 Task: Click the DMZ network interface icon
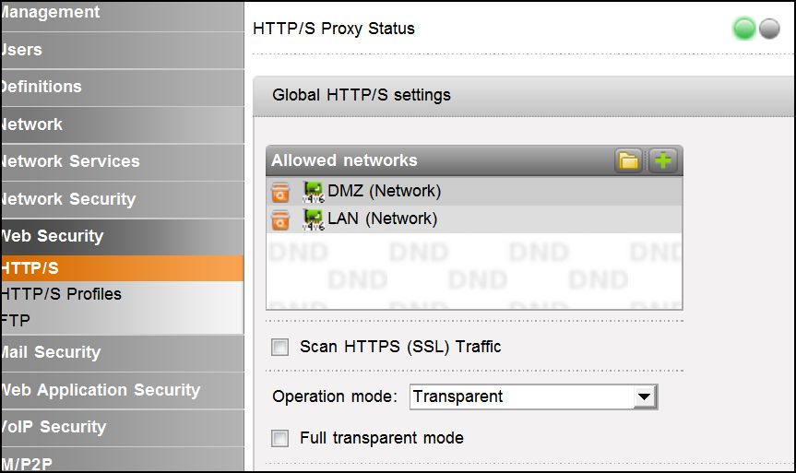(313, 192)
